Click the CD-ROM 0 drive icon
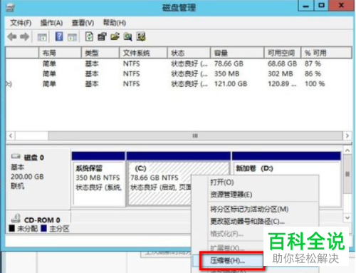356x273 pixels. click(x=16, y=218)
